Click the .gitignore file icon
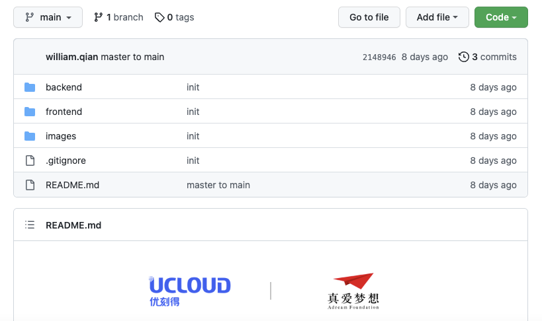This screenshot has height=321, width=542. (29, 160)
